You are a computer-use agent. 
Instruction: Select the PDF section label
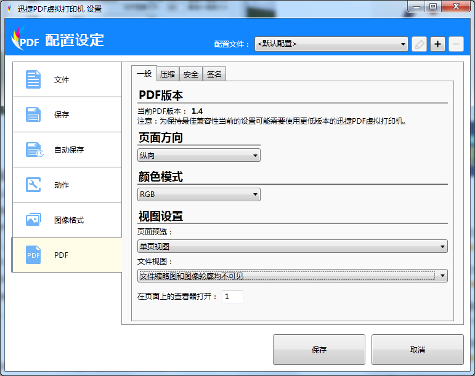coord(61,255)
